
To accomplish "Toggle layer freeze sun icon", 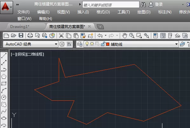I will point(92,44).
